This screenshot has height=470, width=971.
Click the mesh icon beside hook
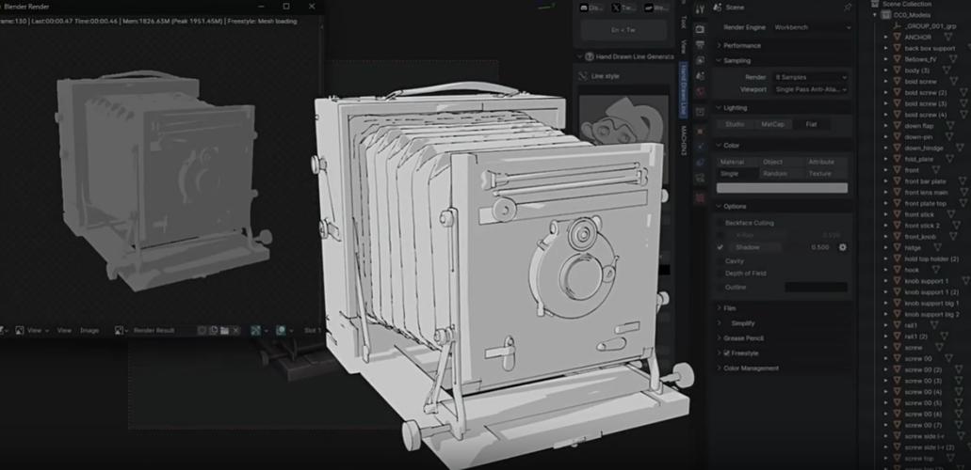(x=936, y=270)
